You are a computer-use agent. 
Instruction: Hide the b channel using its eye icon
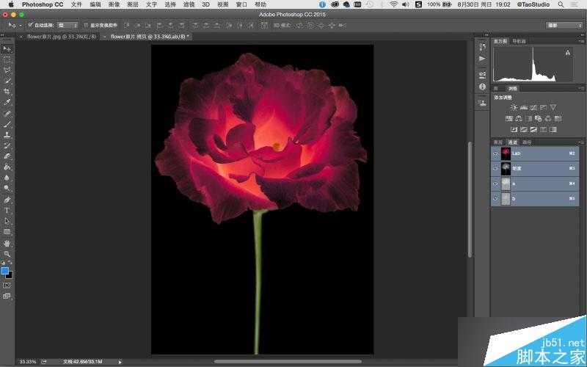[496, 198]
